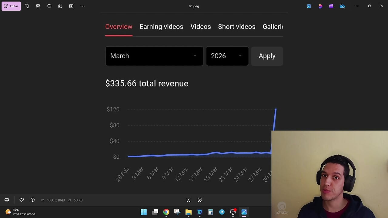Toggle the filmstrip icon at bottom left
388x218 pixels.
(7, 200)
